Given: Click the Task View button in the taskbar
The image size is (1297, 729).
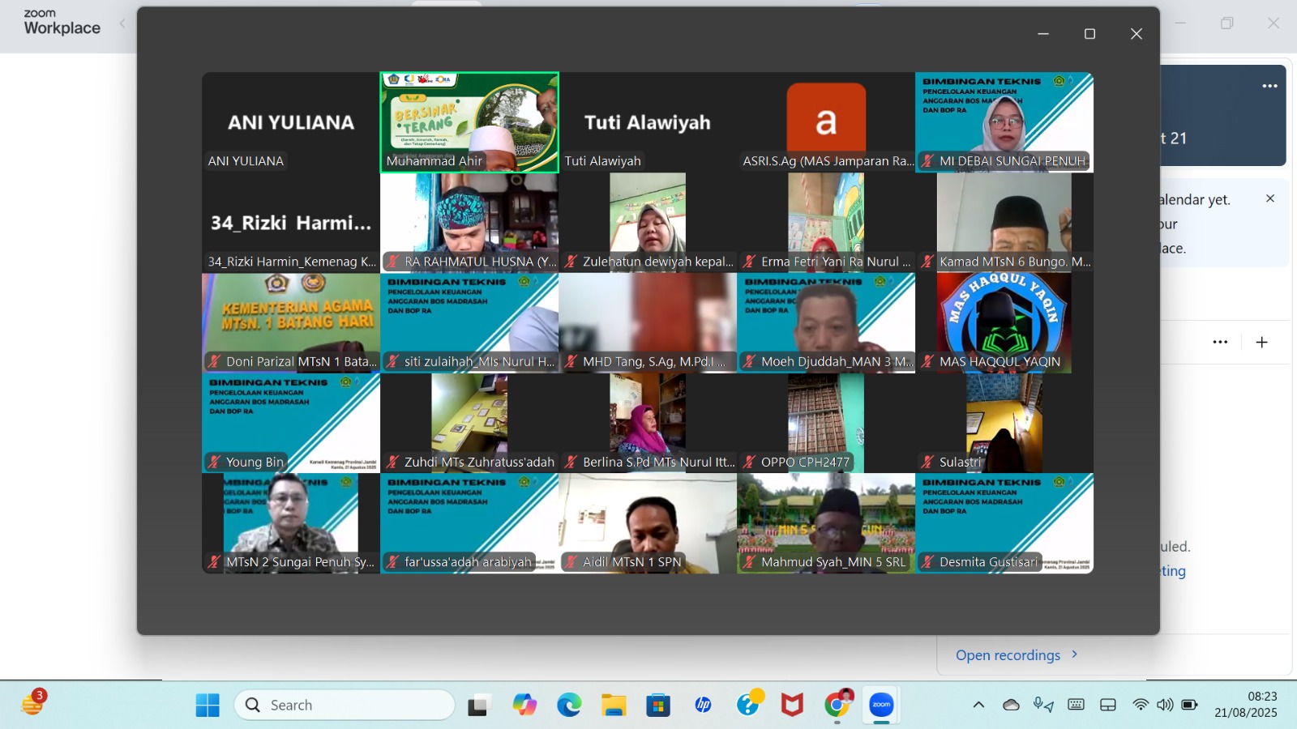Looking at the screenshot, I should 480,706.
